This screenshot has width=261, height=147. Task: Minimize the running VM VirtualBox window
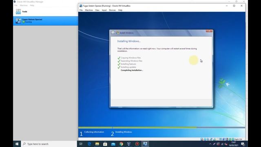pos(227,6)
